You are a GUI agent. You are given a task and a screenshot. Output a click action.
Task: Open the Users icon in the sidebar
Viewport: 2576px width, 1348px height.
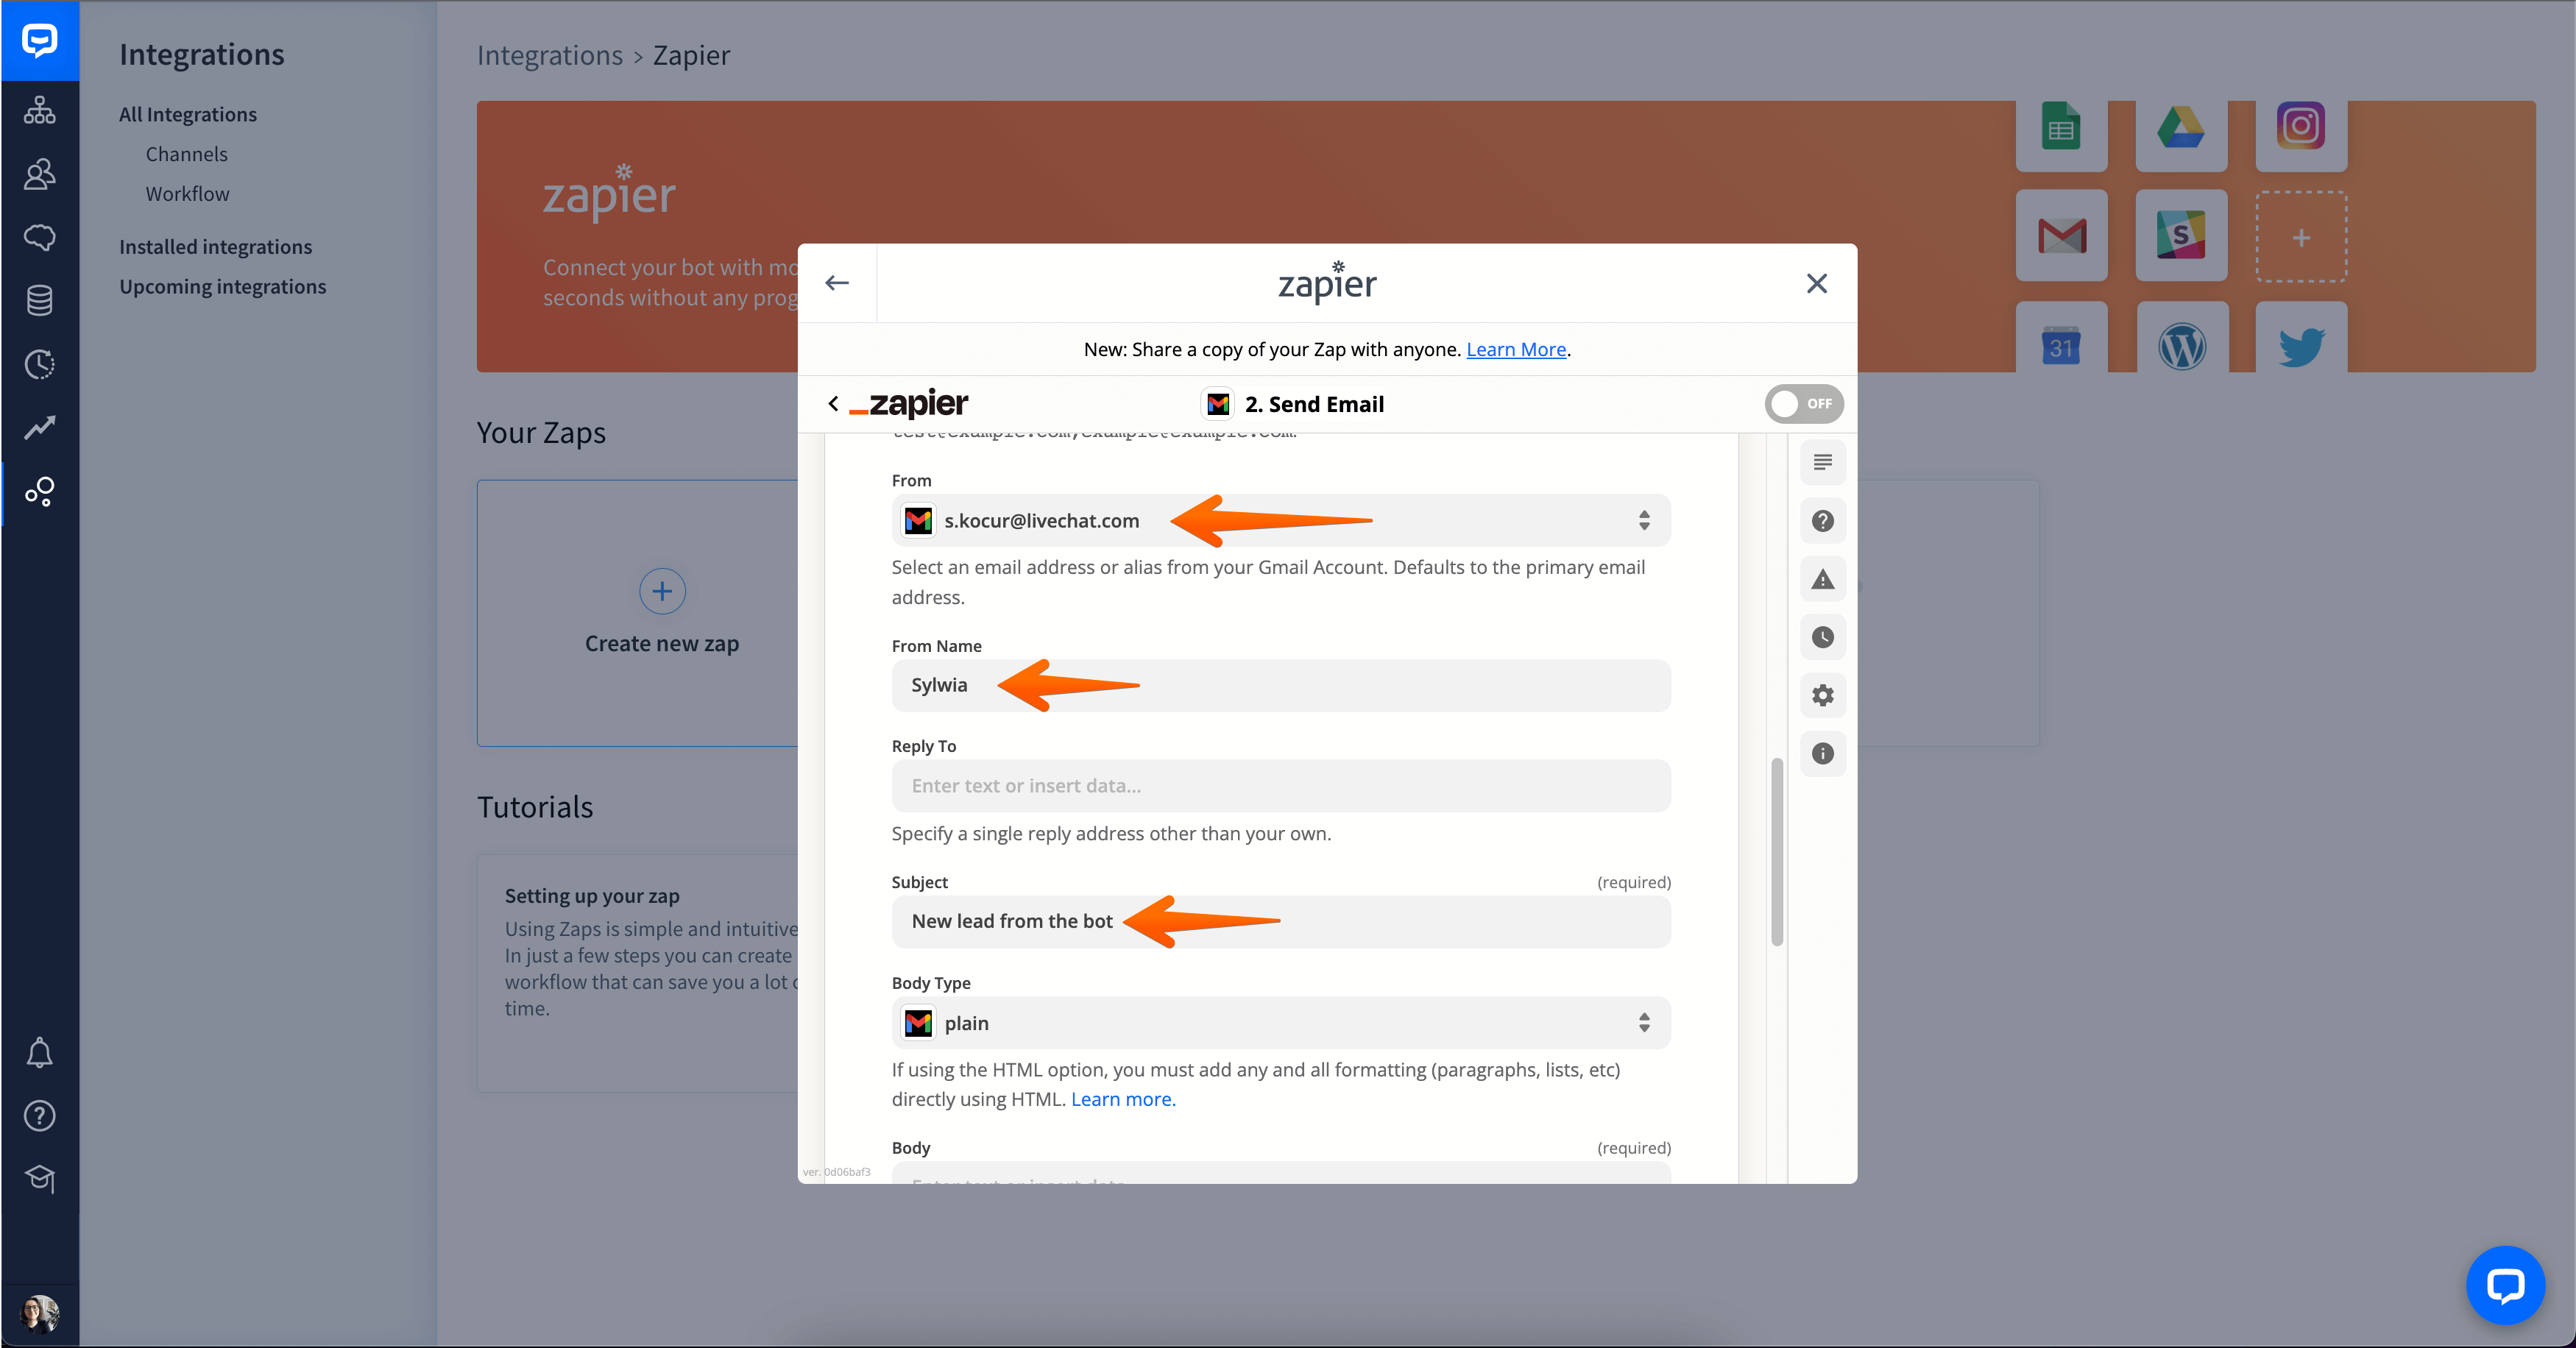(40, 174)
